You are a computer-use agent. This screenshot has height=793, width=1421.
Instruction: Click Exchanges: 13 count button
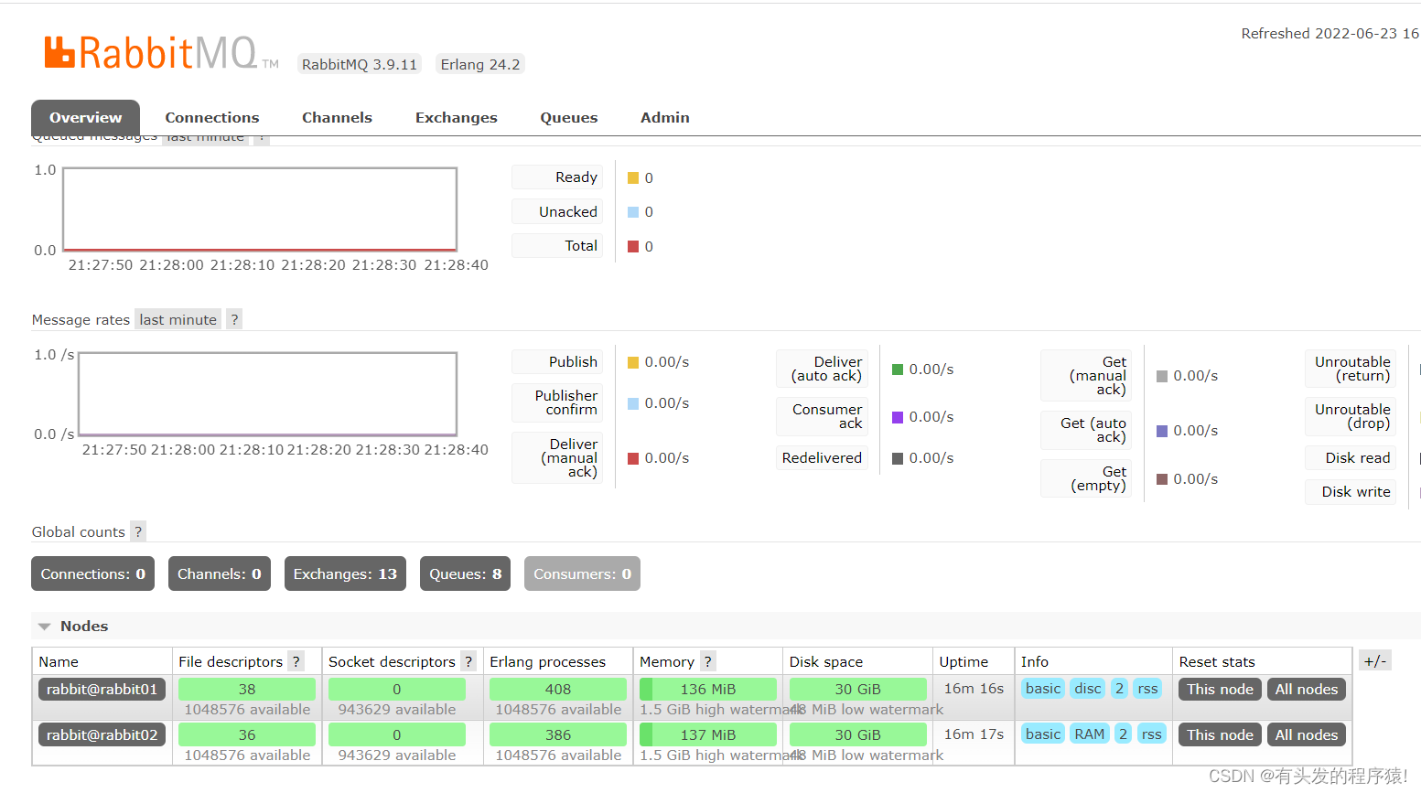tap(345, 573)
